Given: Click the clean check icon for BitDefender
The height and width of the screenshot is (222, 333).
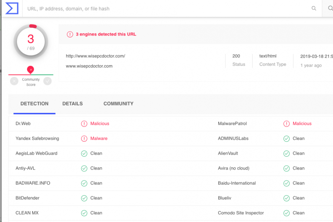Looking at the screenshot, I should [x=84, y=198].
